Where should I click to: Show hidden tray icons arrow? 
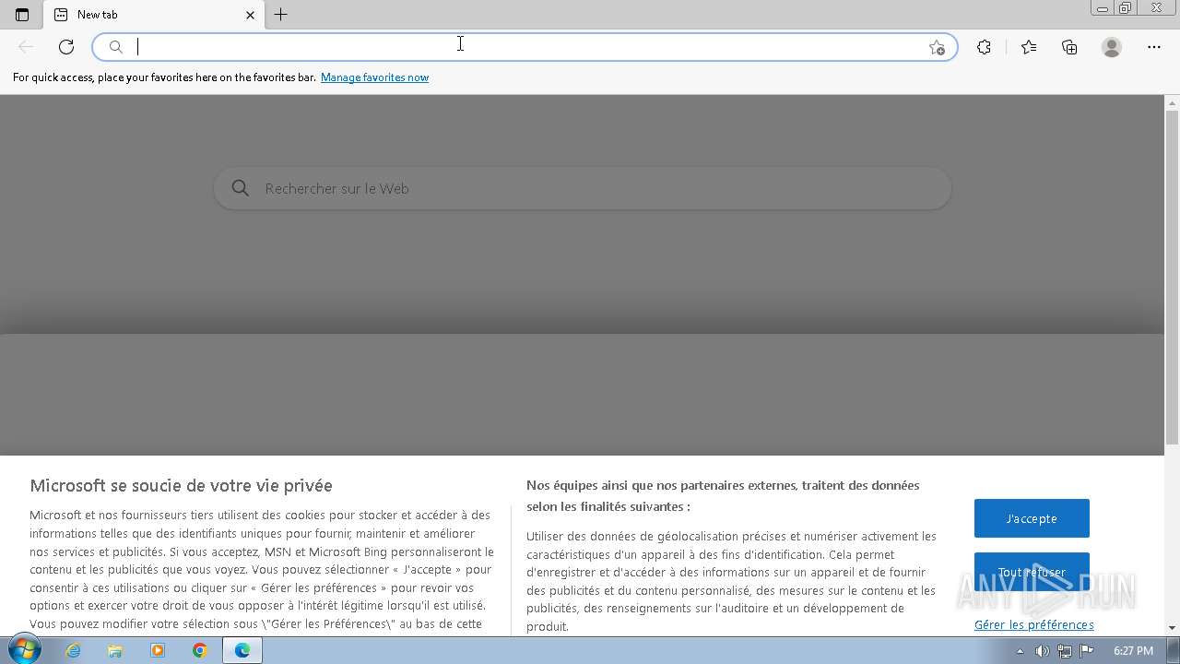click(x=1020, y=651)
